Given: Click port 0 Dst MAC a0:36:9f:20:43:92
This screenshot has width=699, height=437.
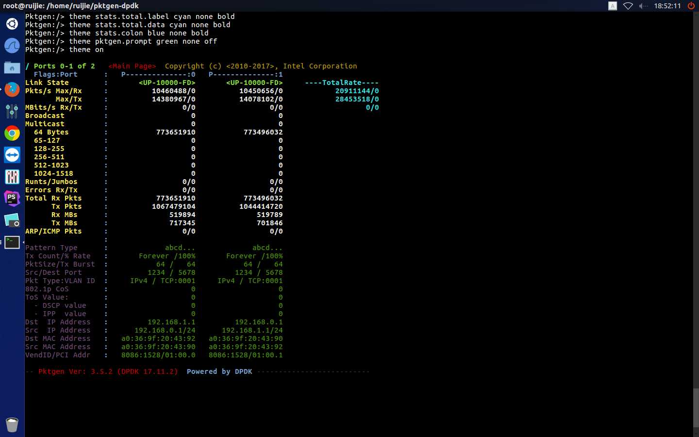Looking at the screenshot, I should tap(158, 338).
